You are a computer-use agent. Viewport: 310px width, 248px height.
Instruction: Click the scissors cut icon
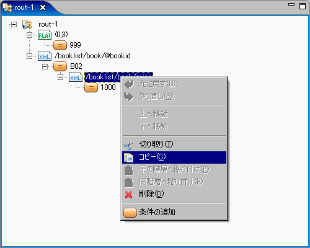pos(128,145)
